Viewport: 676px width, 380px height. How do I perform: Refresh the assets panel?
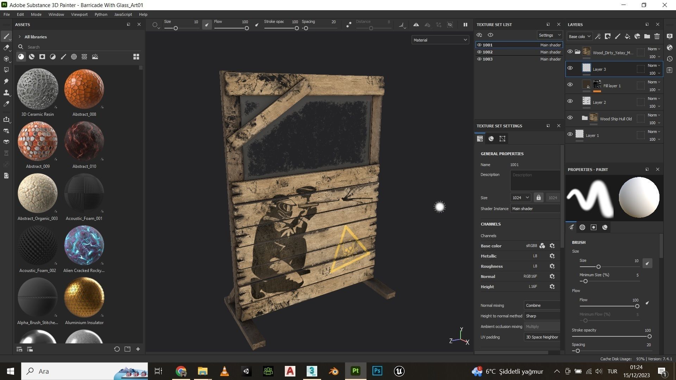pos(117,349)
